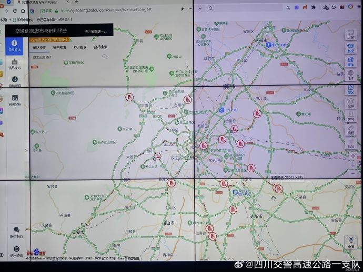Toggle the 地球 satellite view button
Viewport: 363px width, 272px height.
point(350,76)
